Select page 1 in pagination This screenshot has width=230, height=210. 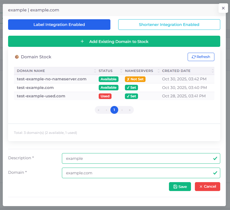click(114, 110)
